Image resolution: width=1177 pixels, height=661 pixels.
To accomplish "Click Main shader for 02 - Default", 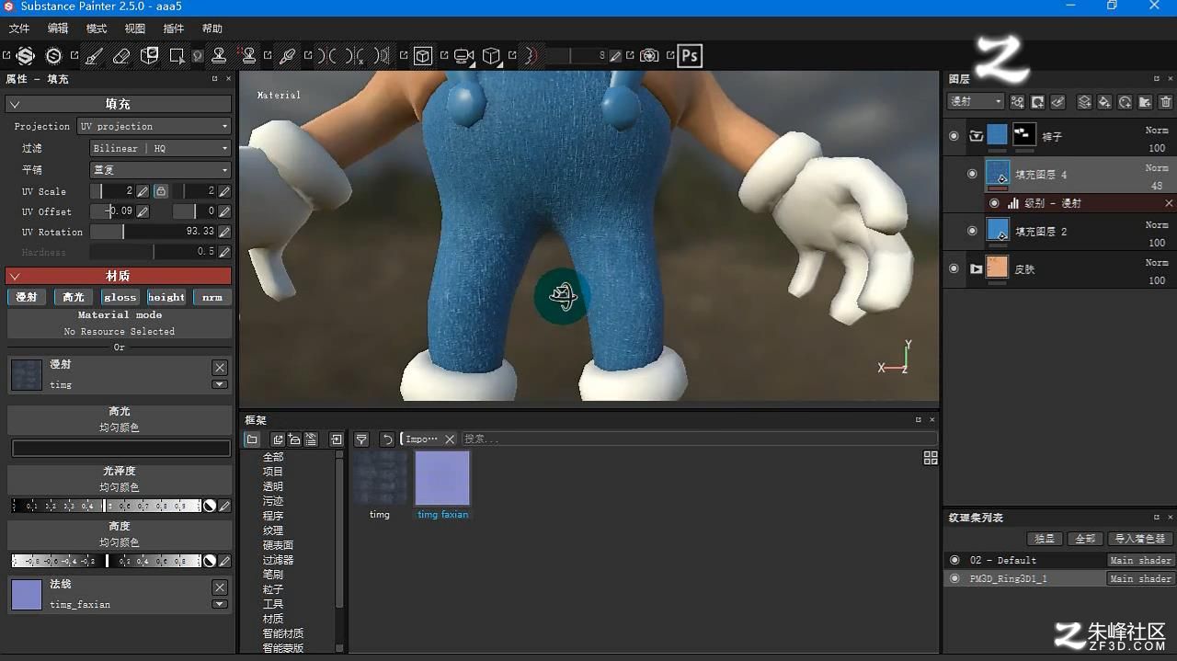I will tap(1140, 560).
